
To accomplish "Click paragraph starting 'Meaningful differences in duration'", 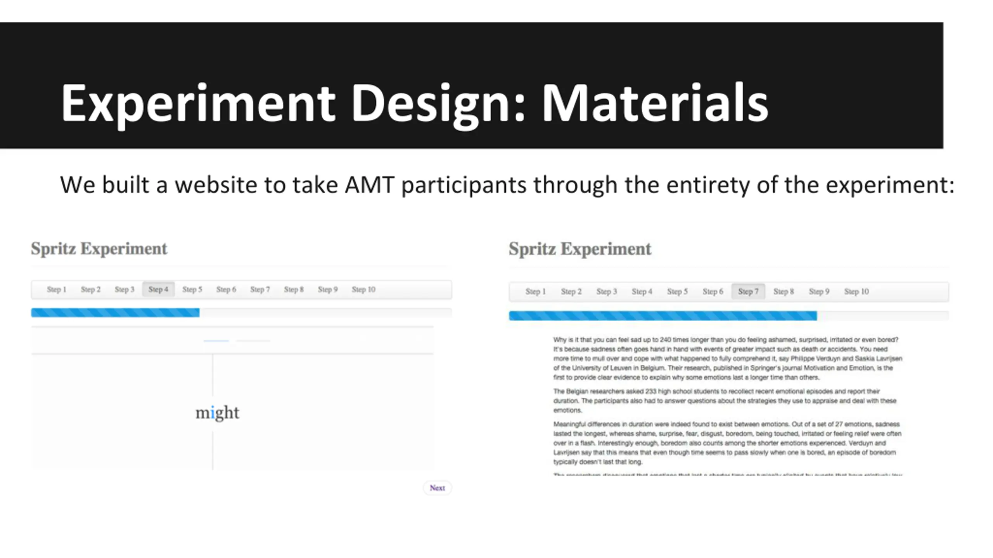I will 728,443.
